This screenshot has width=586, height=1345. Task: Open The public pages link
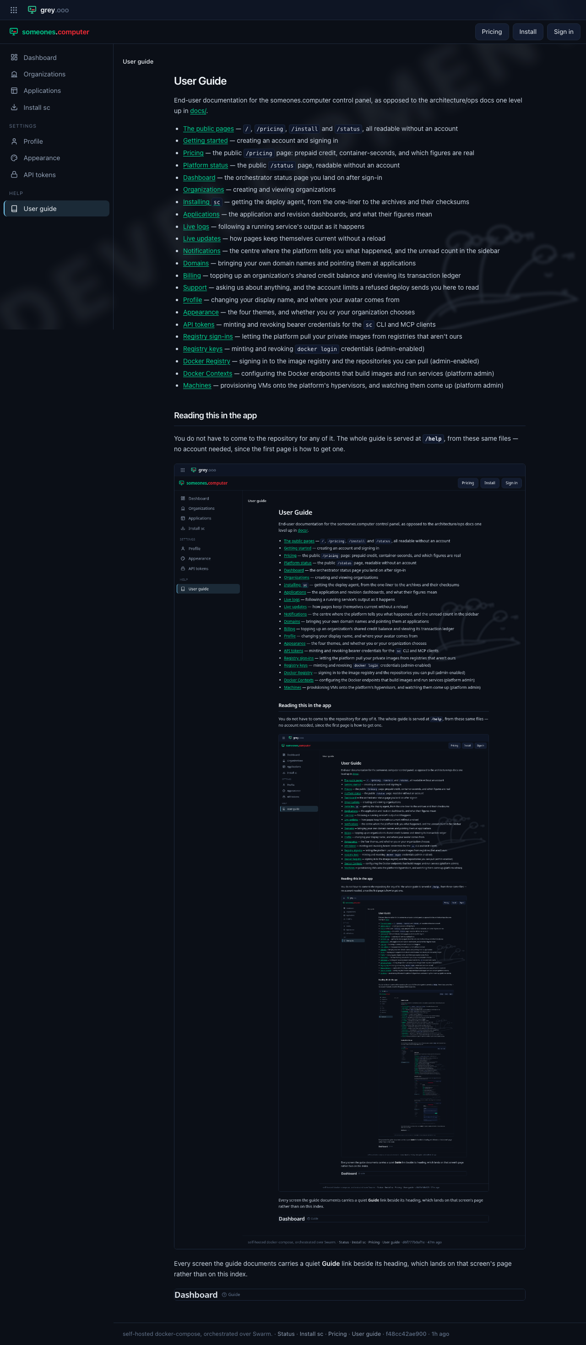(x=208, y=129)
